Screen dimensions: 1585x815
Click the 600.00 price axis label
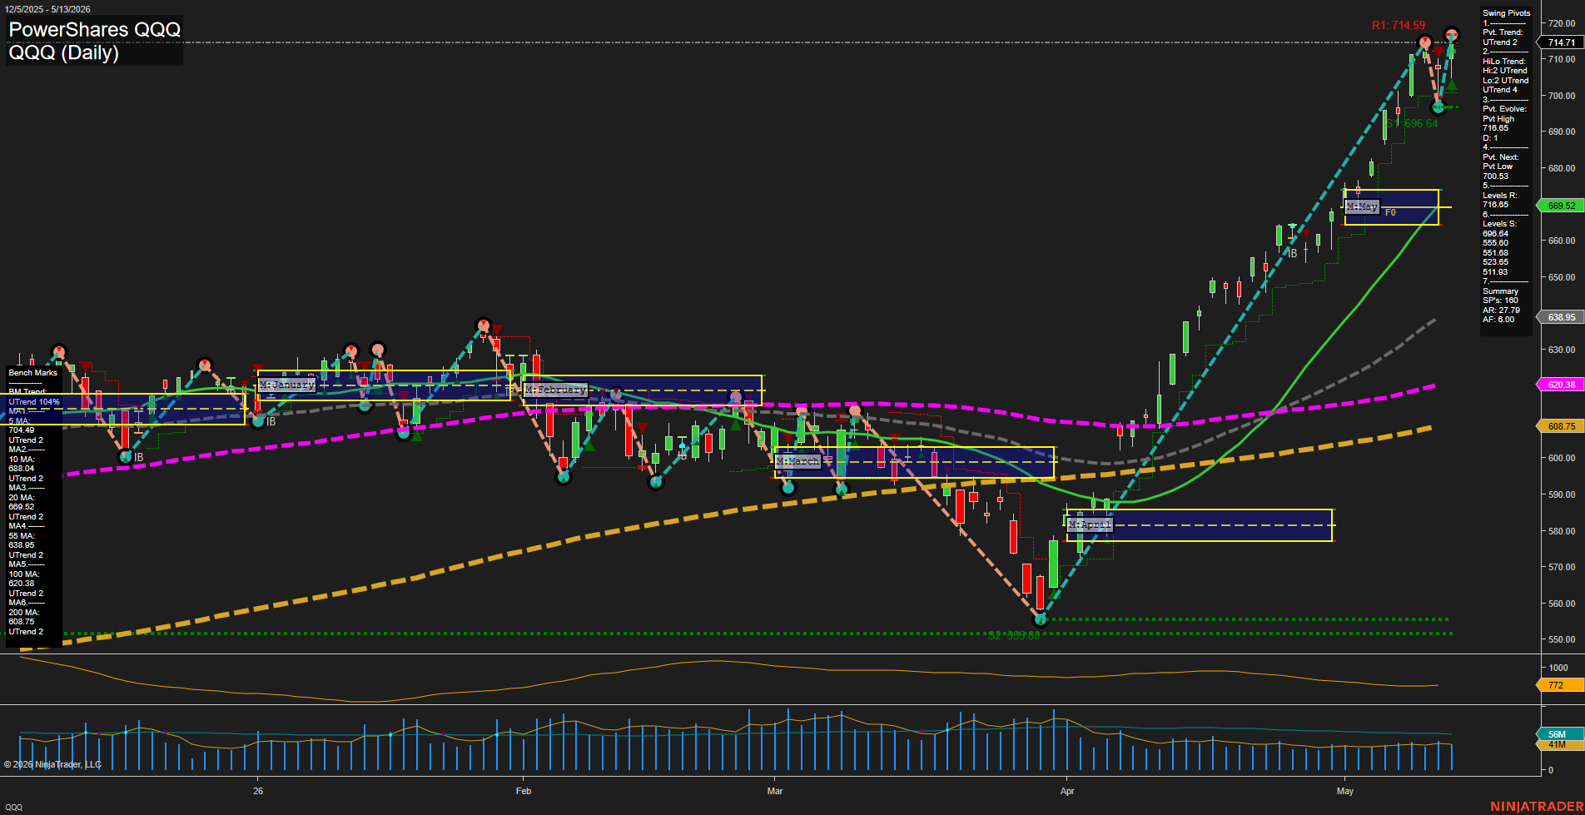tap(1562, 458)
